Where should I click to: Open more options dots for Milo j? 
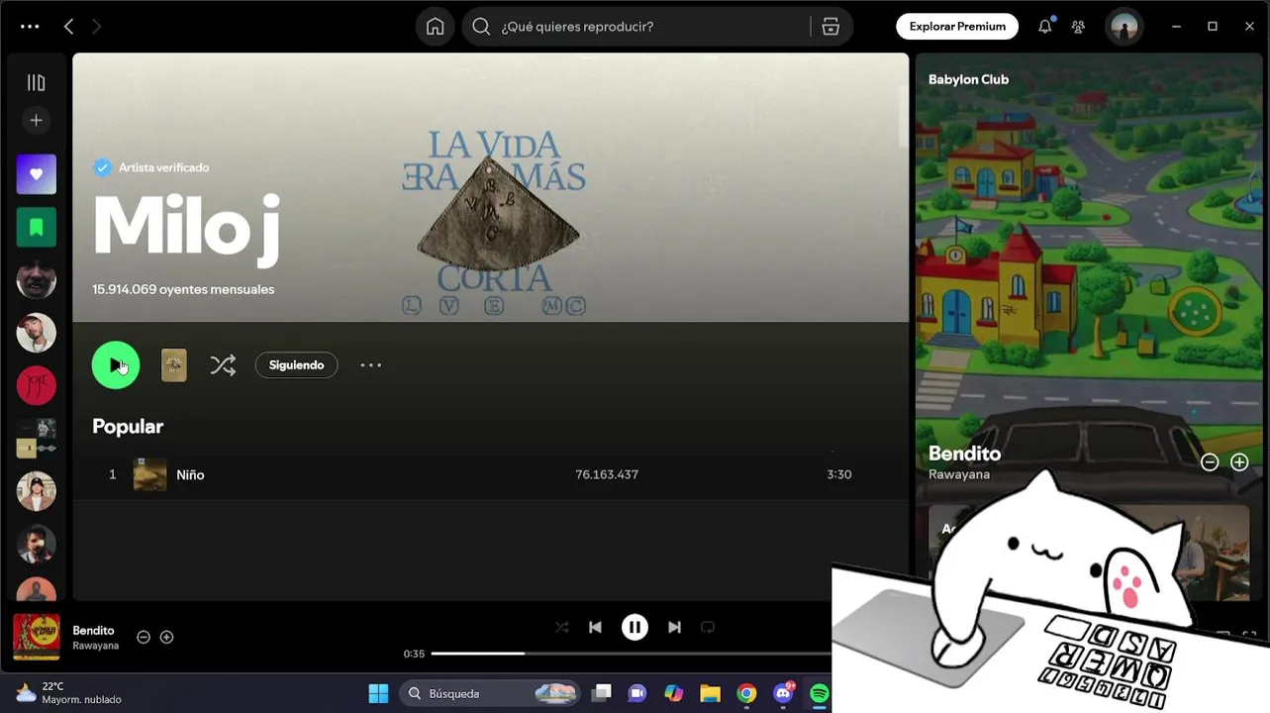click(370, 365)
